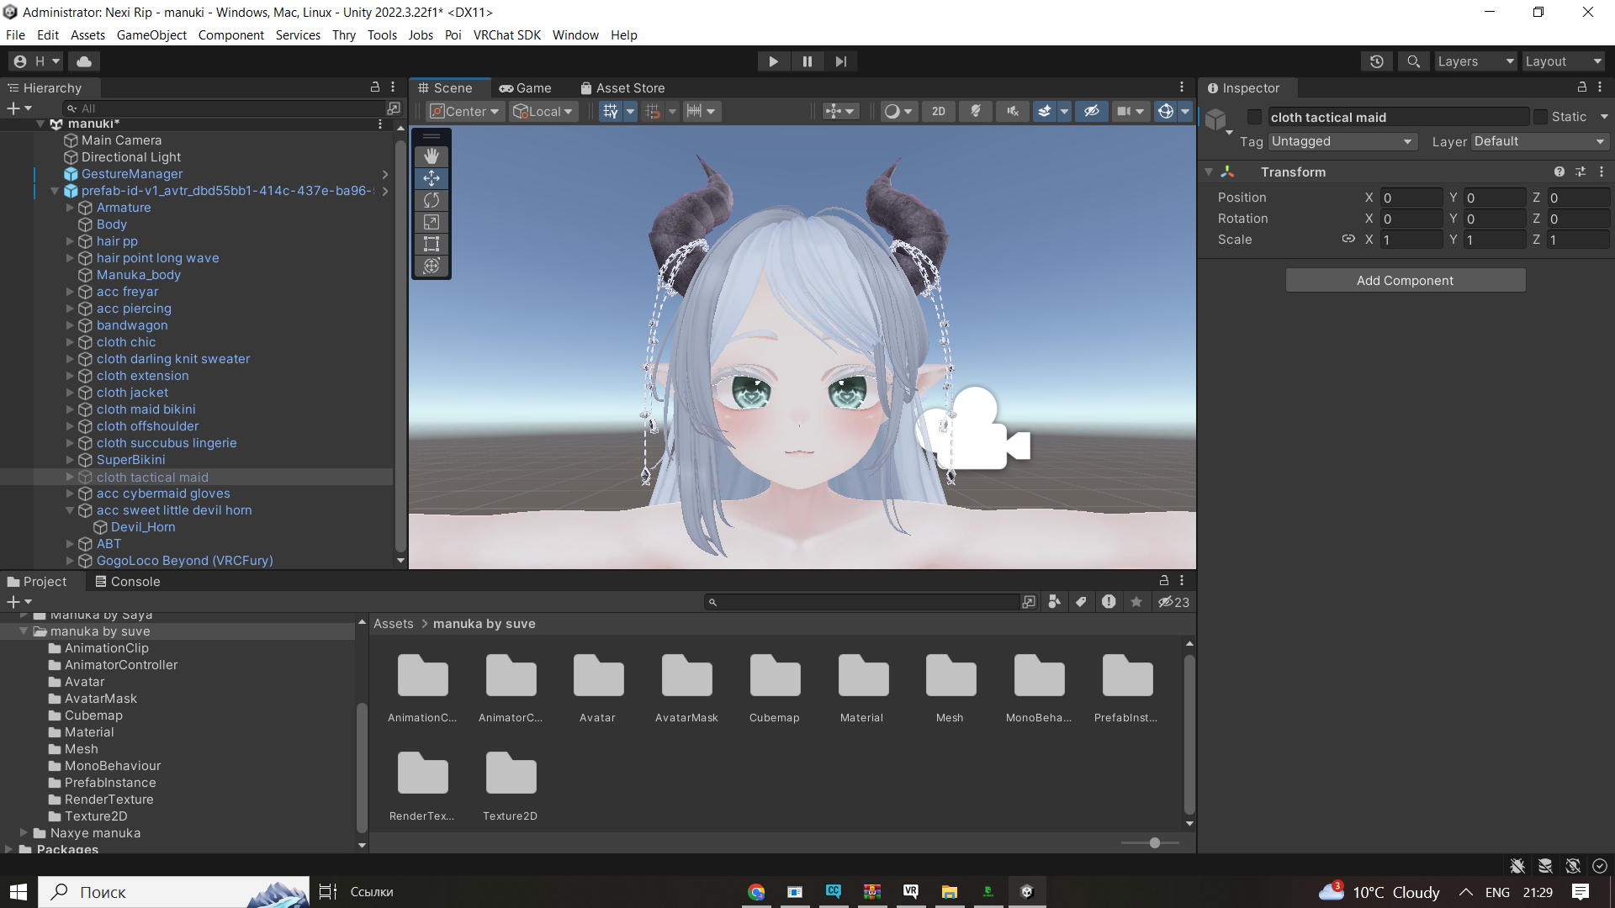Collapse the Transform component

tap(1209, 172)
